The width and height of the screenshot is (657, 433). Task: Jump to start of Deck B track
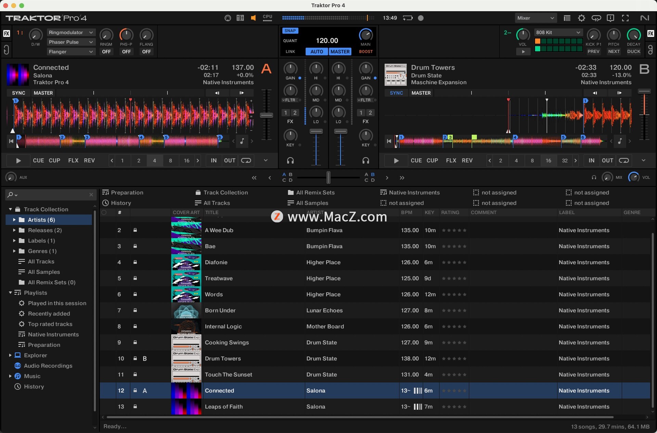(389, 141)
